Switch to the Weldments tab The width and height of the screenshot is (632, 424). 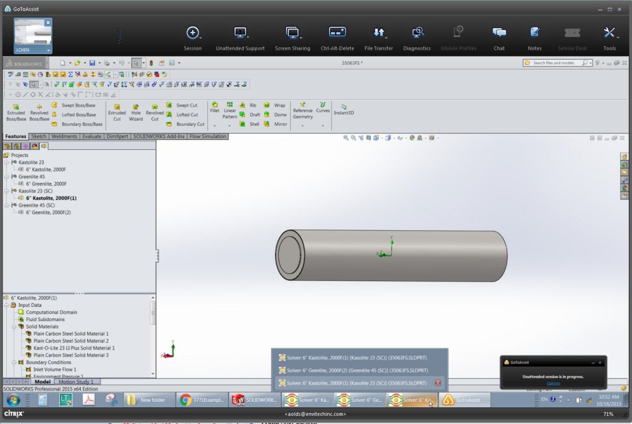pyautogui.click(x=64, y=136)
